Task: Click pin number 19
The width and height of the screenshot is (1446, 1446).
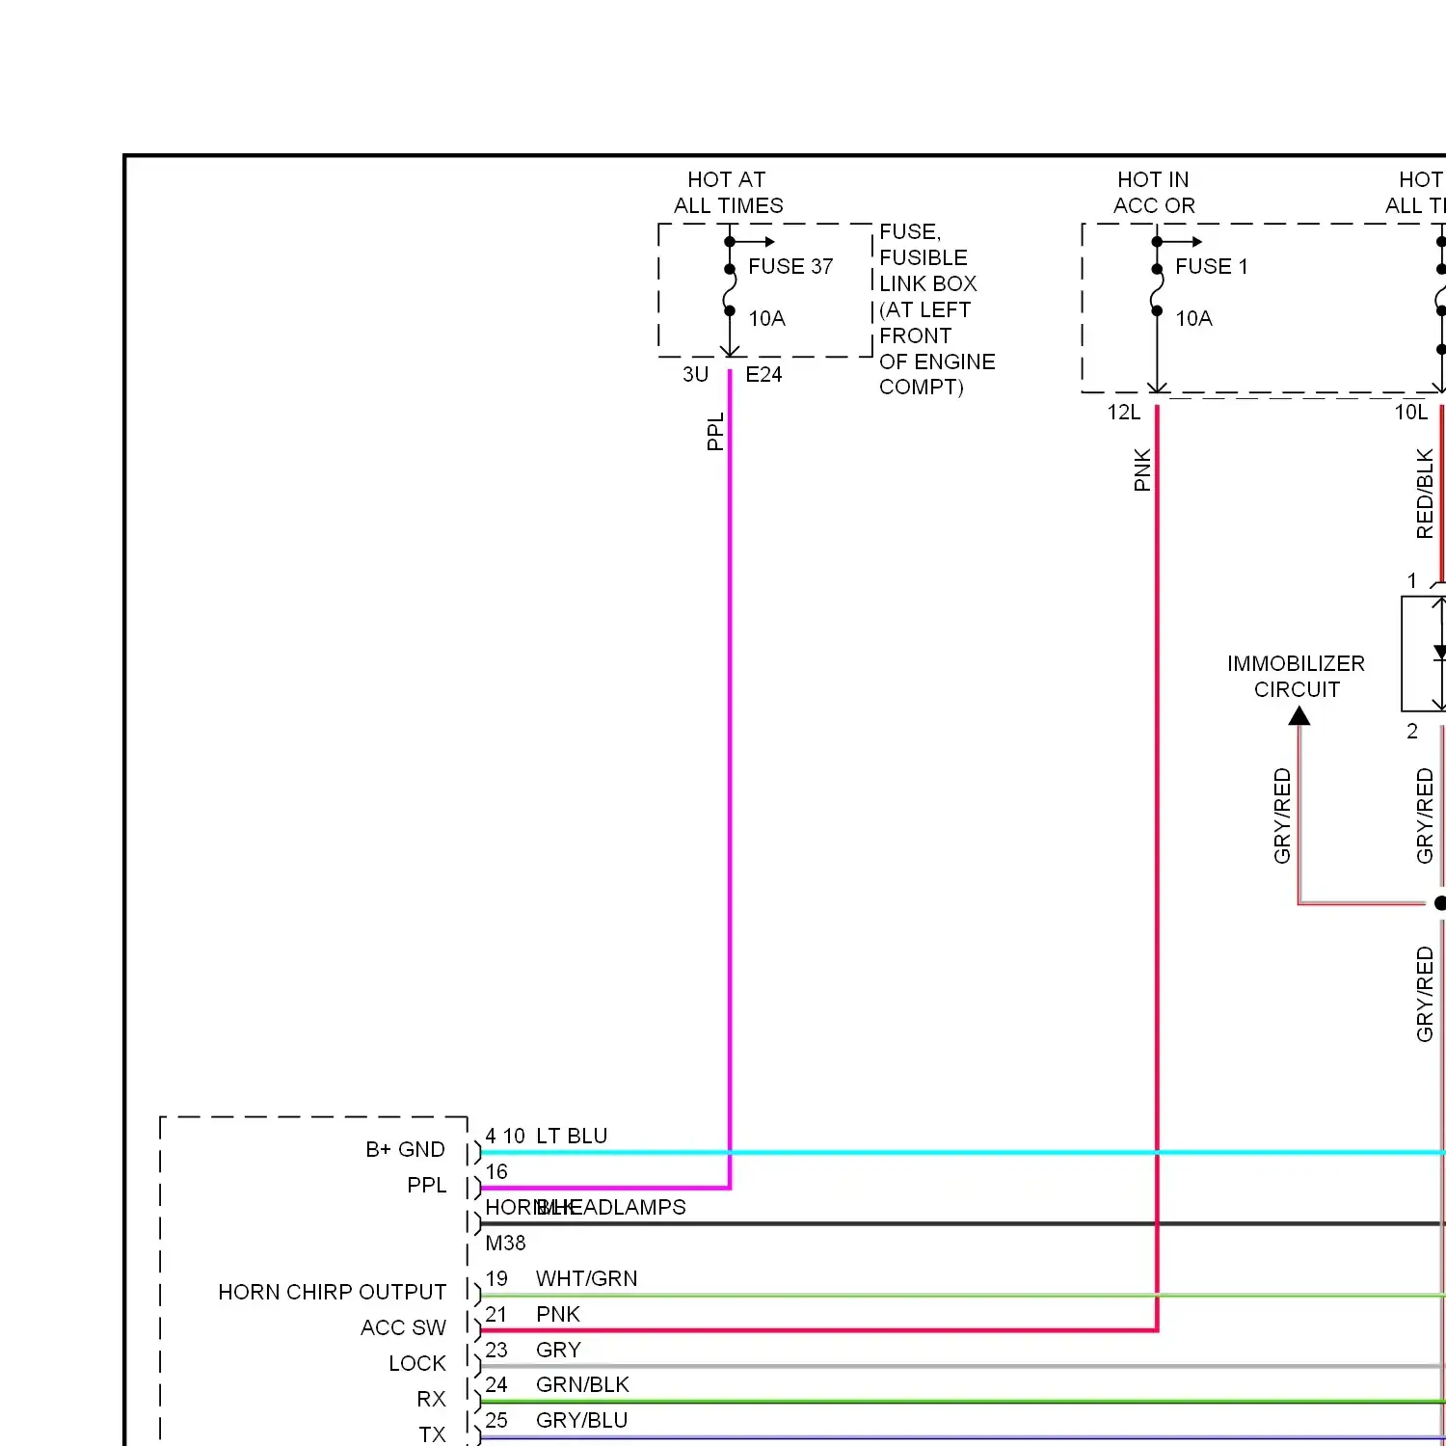Action: tap(496, 1278)
